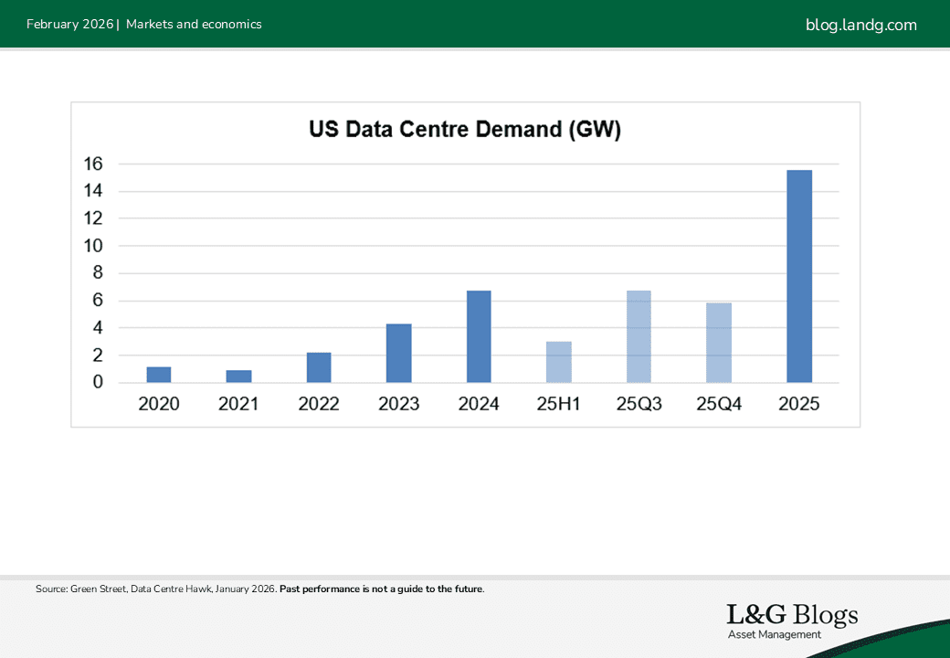Click the bold Past performance disclaimer
Screen dimensions: 950x658
[381, 589]
